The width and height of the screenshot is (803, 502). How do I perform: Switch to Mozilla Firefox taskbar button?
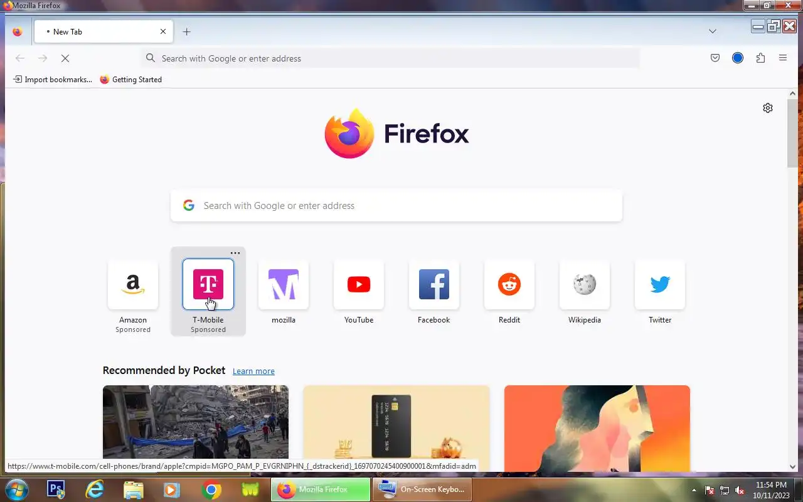321,489
